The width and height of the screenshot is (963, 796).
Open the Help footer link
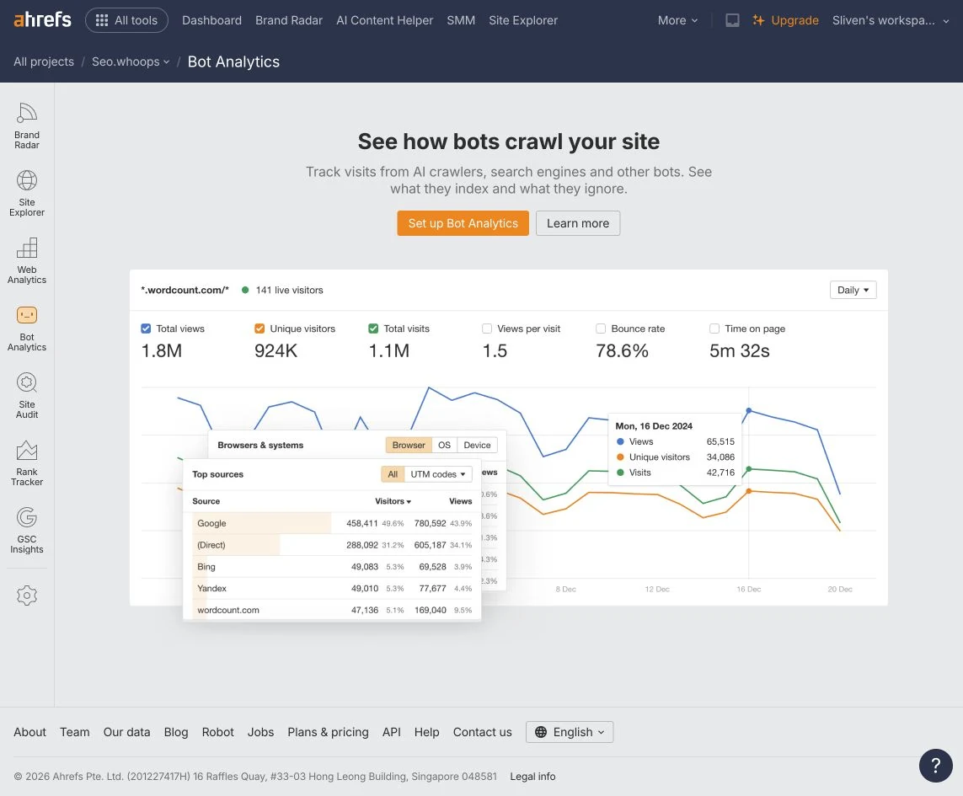click(x=426, y=732)
